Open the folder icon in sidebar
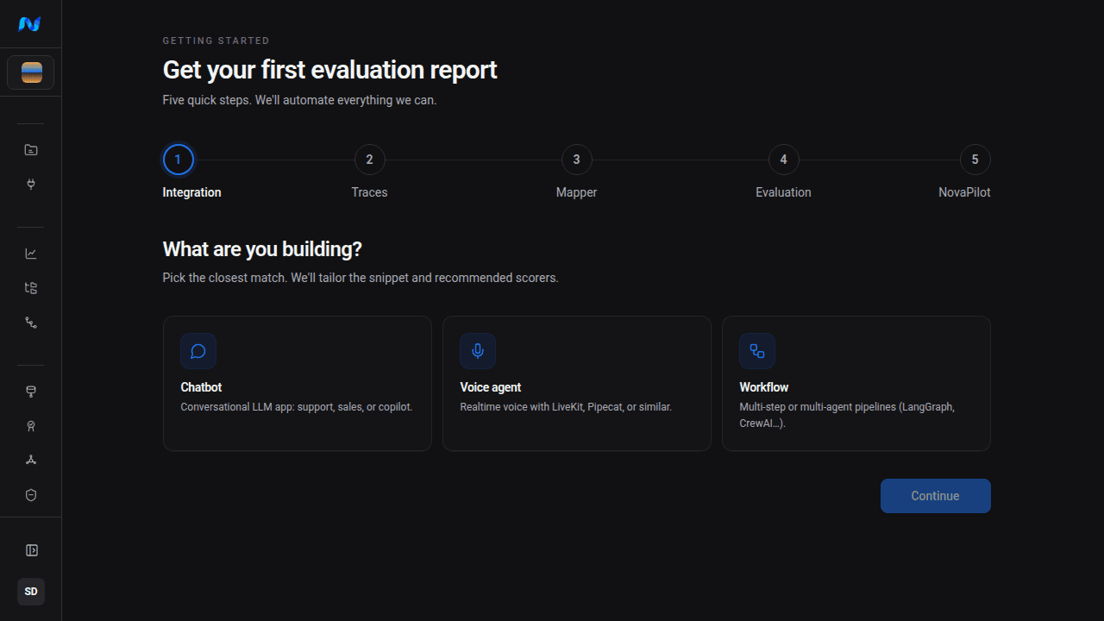Viewport: 1104px width, 621px height. [31, 150]
